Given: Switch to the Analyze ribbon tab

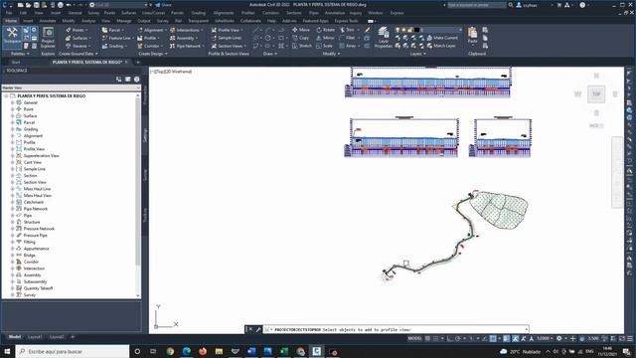Looking at the screenshot, I should 88,21.
